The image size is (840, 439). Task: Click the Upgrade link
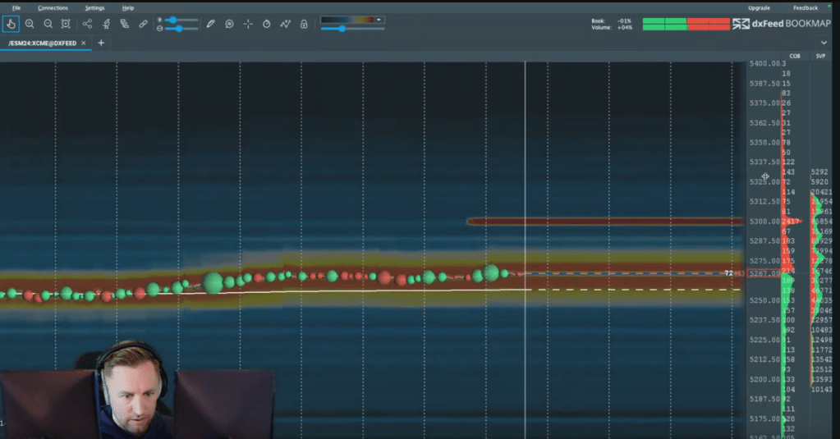[759, 7]
